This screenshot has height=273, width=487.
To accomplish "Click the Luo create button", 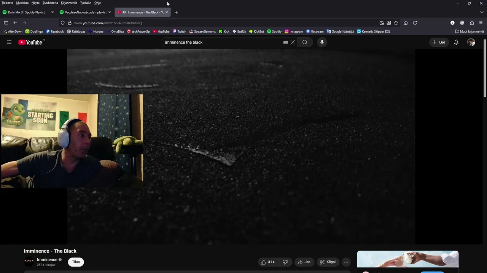I will pyautogui.click(x=439, y=42).
